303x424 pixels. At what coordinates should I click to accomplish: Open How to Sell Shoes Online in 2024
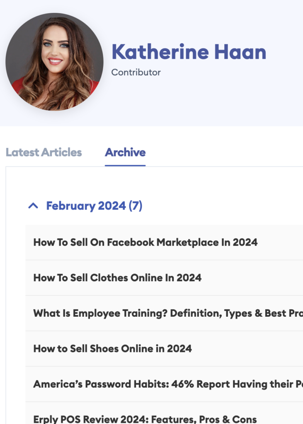click(112, 349)
